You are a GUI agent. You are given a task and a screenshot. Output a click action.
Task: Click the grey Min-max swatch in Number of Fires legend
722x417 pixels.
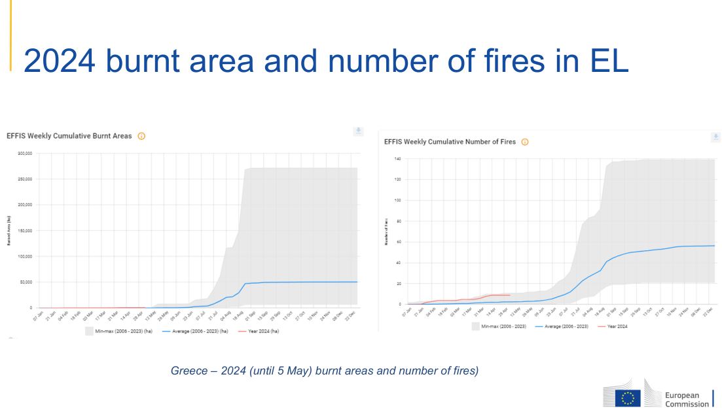pos(476,326)
